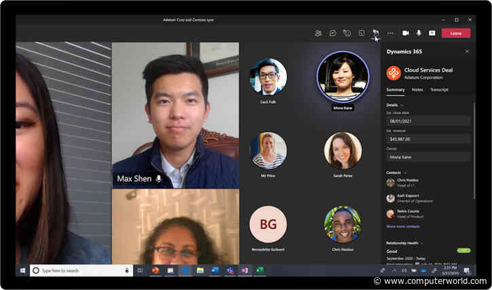Viewport: 492px width, 290px height.
Task: Select Sarah Perez participant avatar
Action: (343, 150)
